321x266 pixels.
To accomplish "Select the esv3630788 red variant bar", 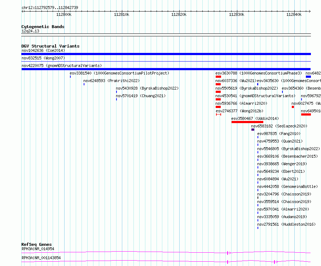I will pos(218,77).
